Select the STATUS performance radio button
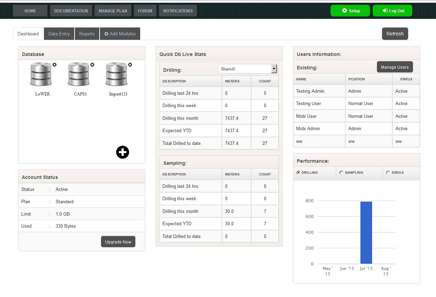Viewport: 436px width, 297px height. point(388,173)
